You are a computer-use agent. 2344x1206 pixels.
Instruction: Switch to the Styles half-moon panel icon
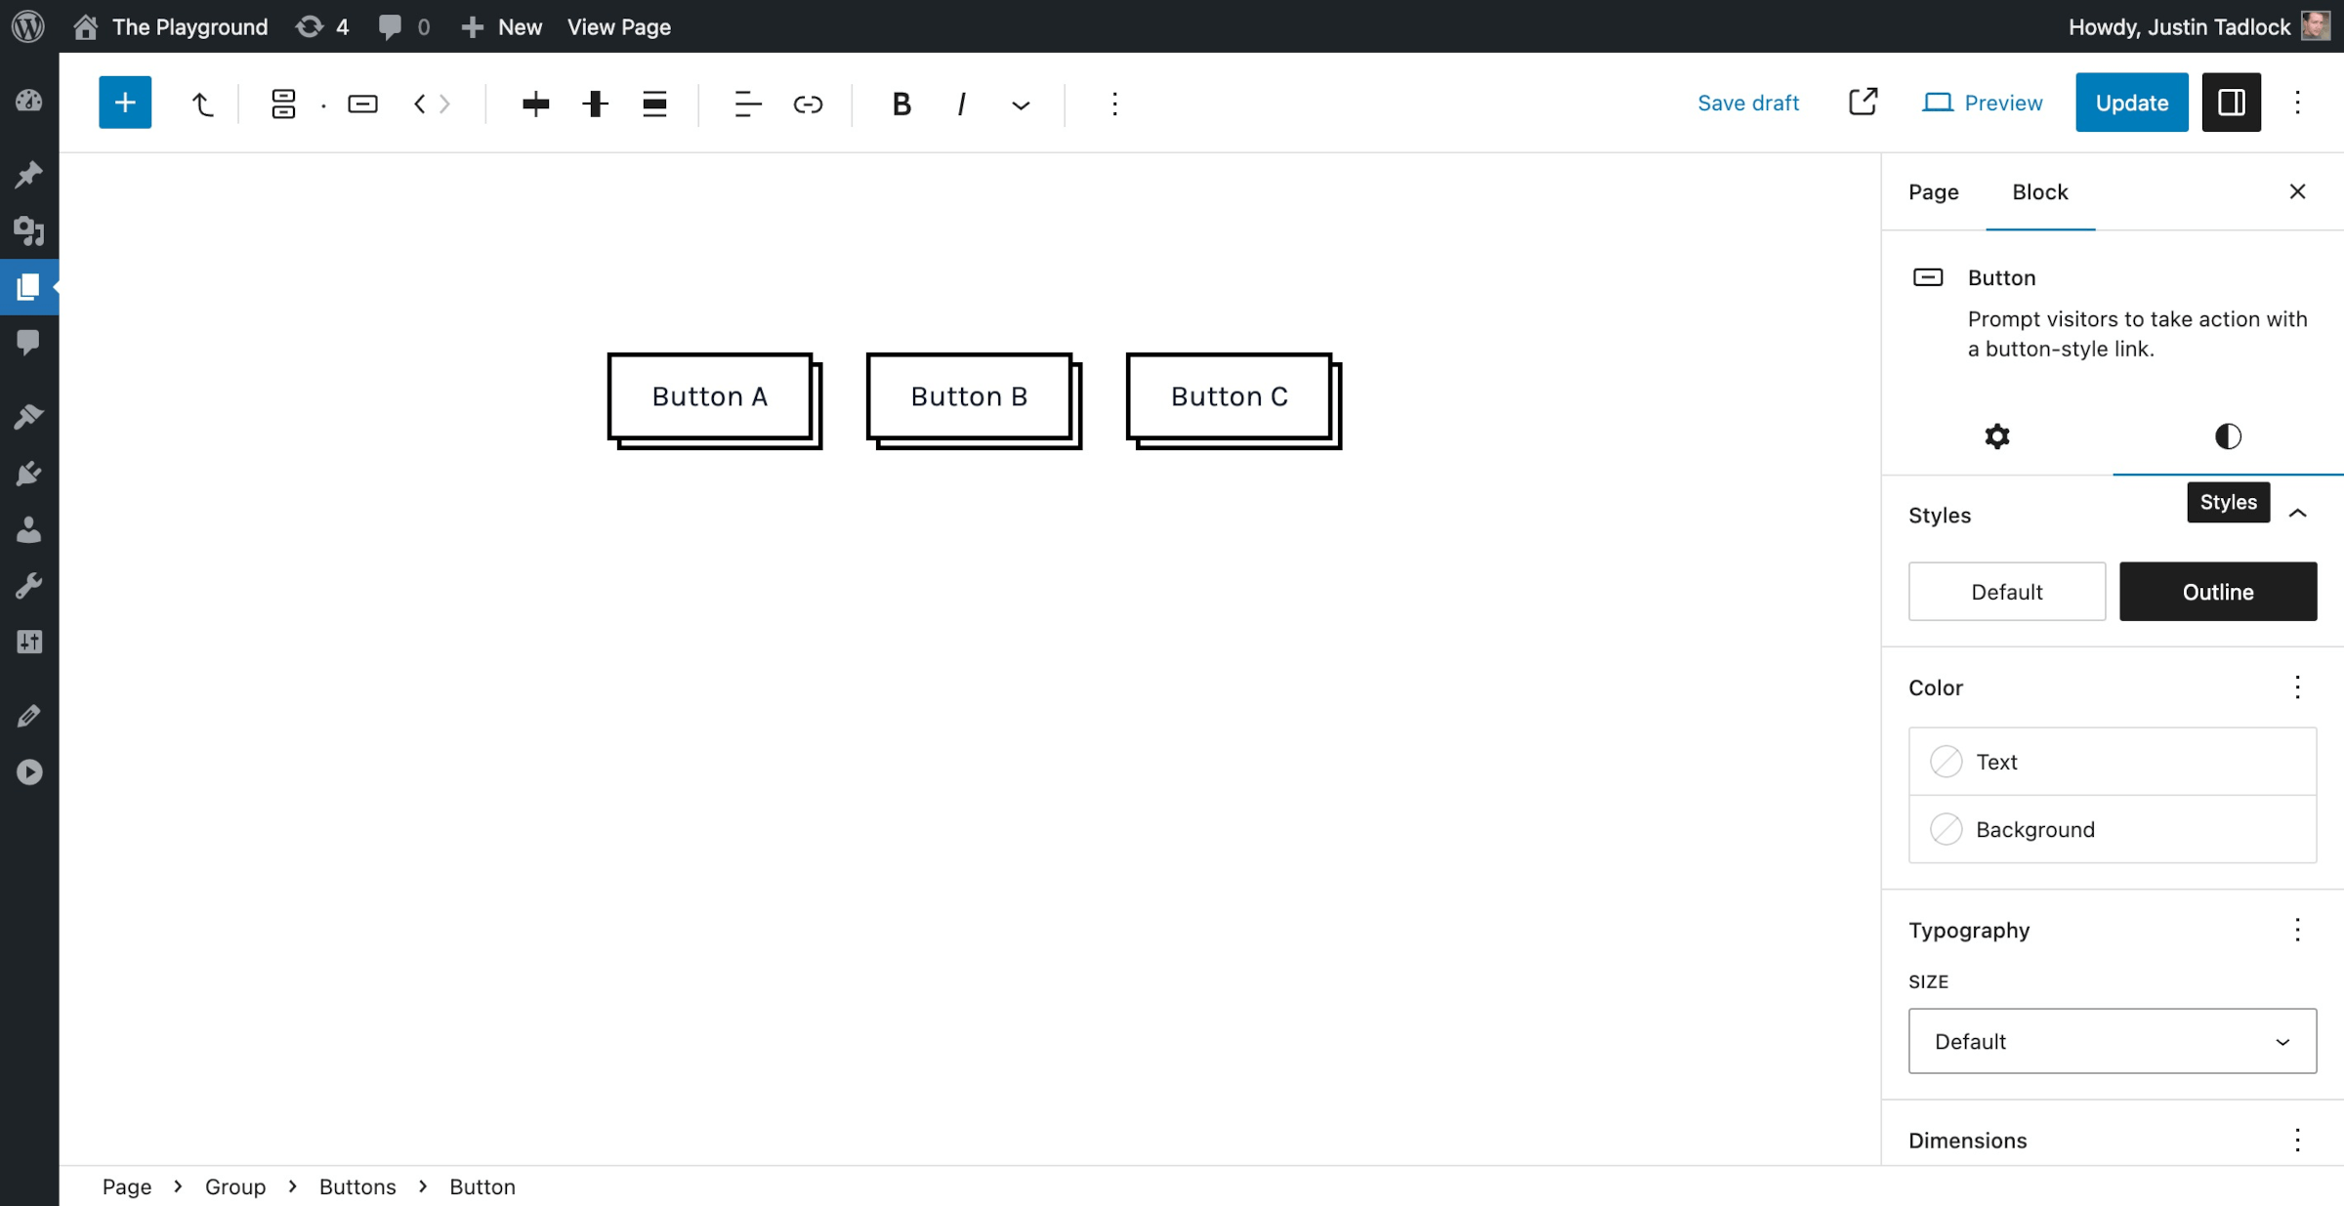[2228, 437]
